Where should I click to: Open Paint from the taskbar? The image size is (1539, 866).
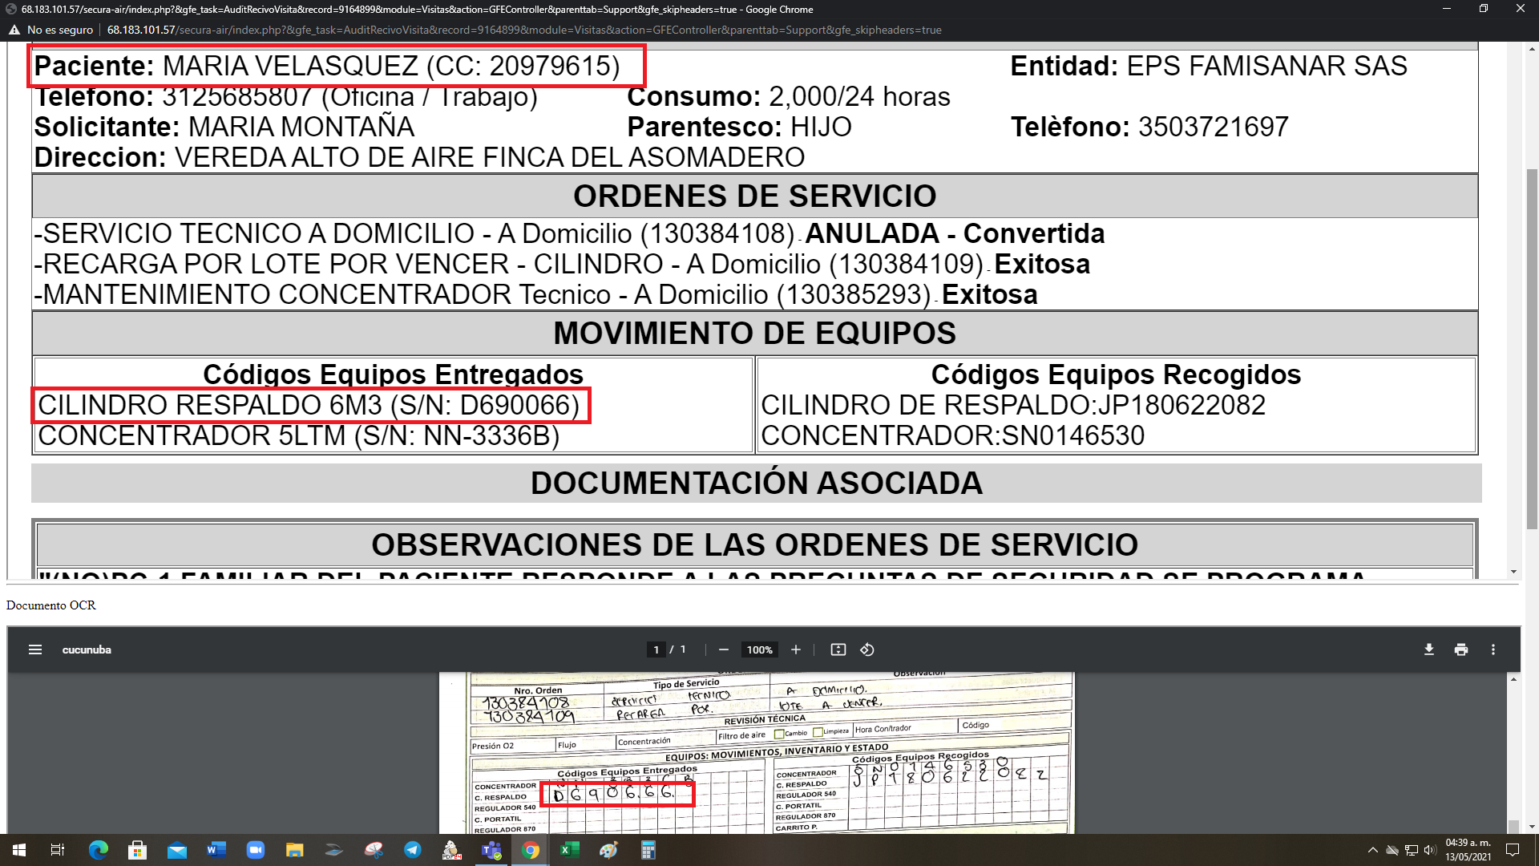(609, 850)
